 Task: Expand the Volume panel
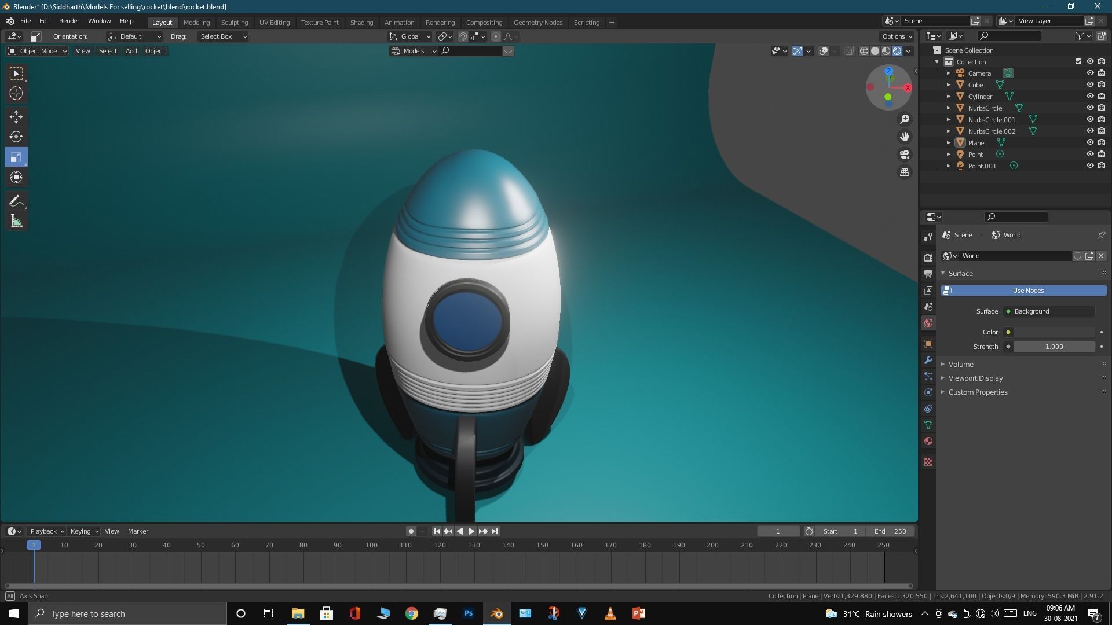[961, 364]
